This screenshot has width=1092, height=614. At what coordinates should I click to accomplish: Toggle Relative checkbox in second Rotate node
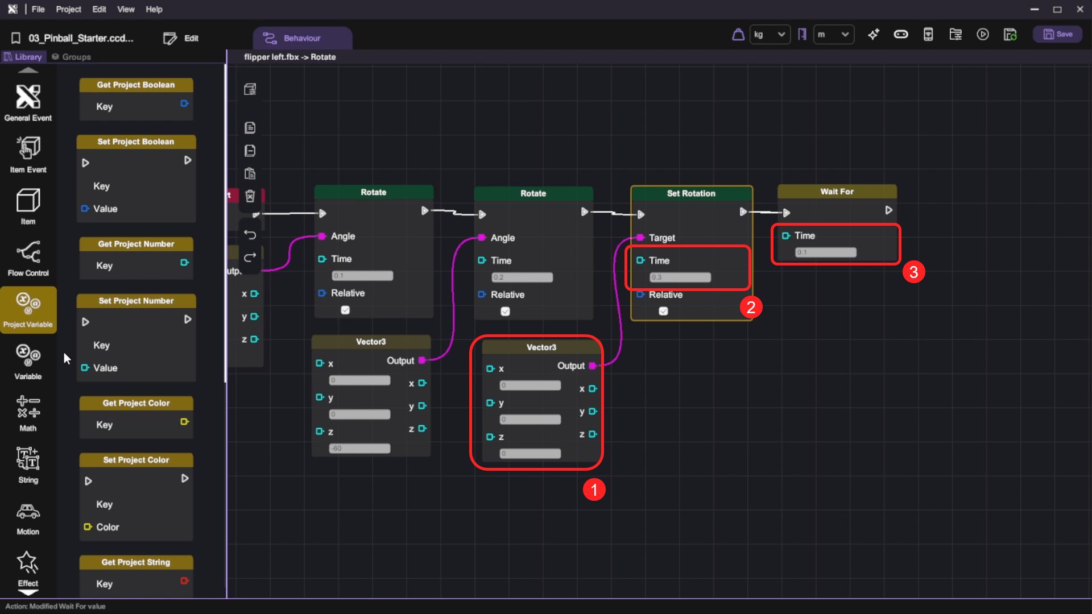point(505,312)
